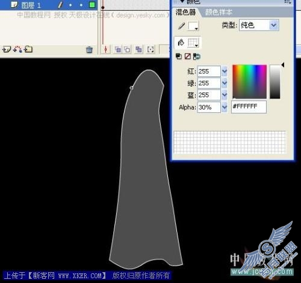This screenshot has width=301, height=283.
Task: Open the fill color swatch
Action: 193,43
